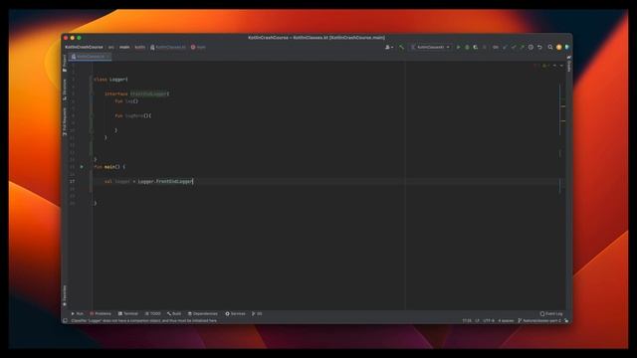
Task: Toggle tool window bars icon at bottom-left
Action: [65, 320]
